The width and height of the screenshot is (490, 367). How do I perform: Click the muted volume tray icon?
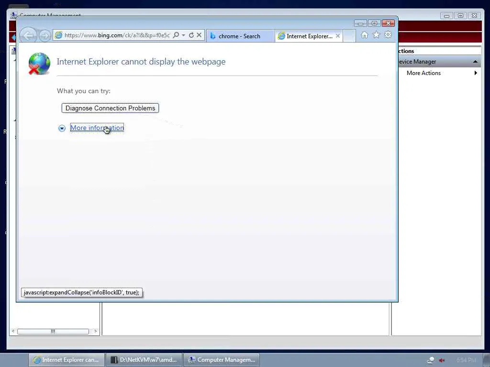[442, 360]
